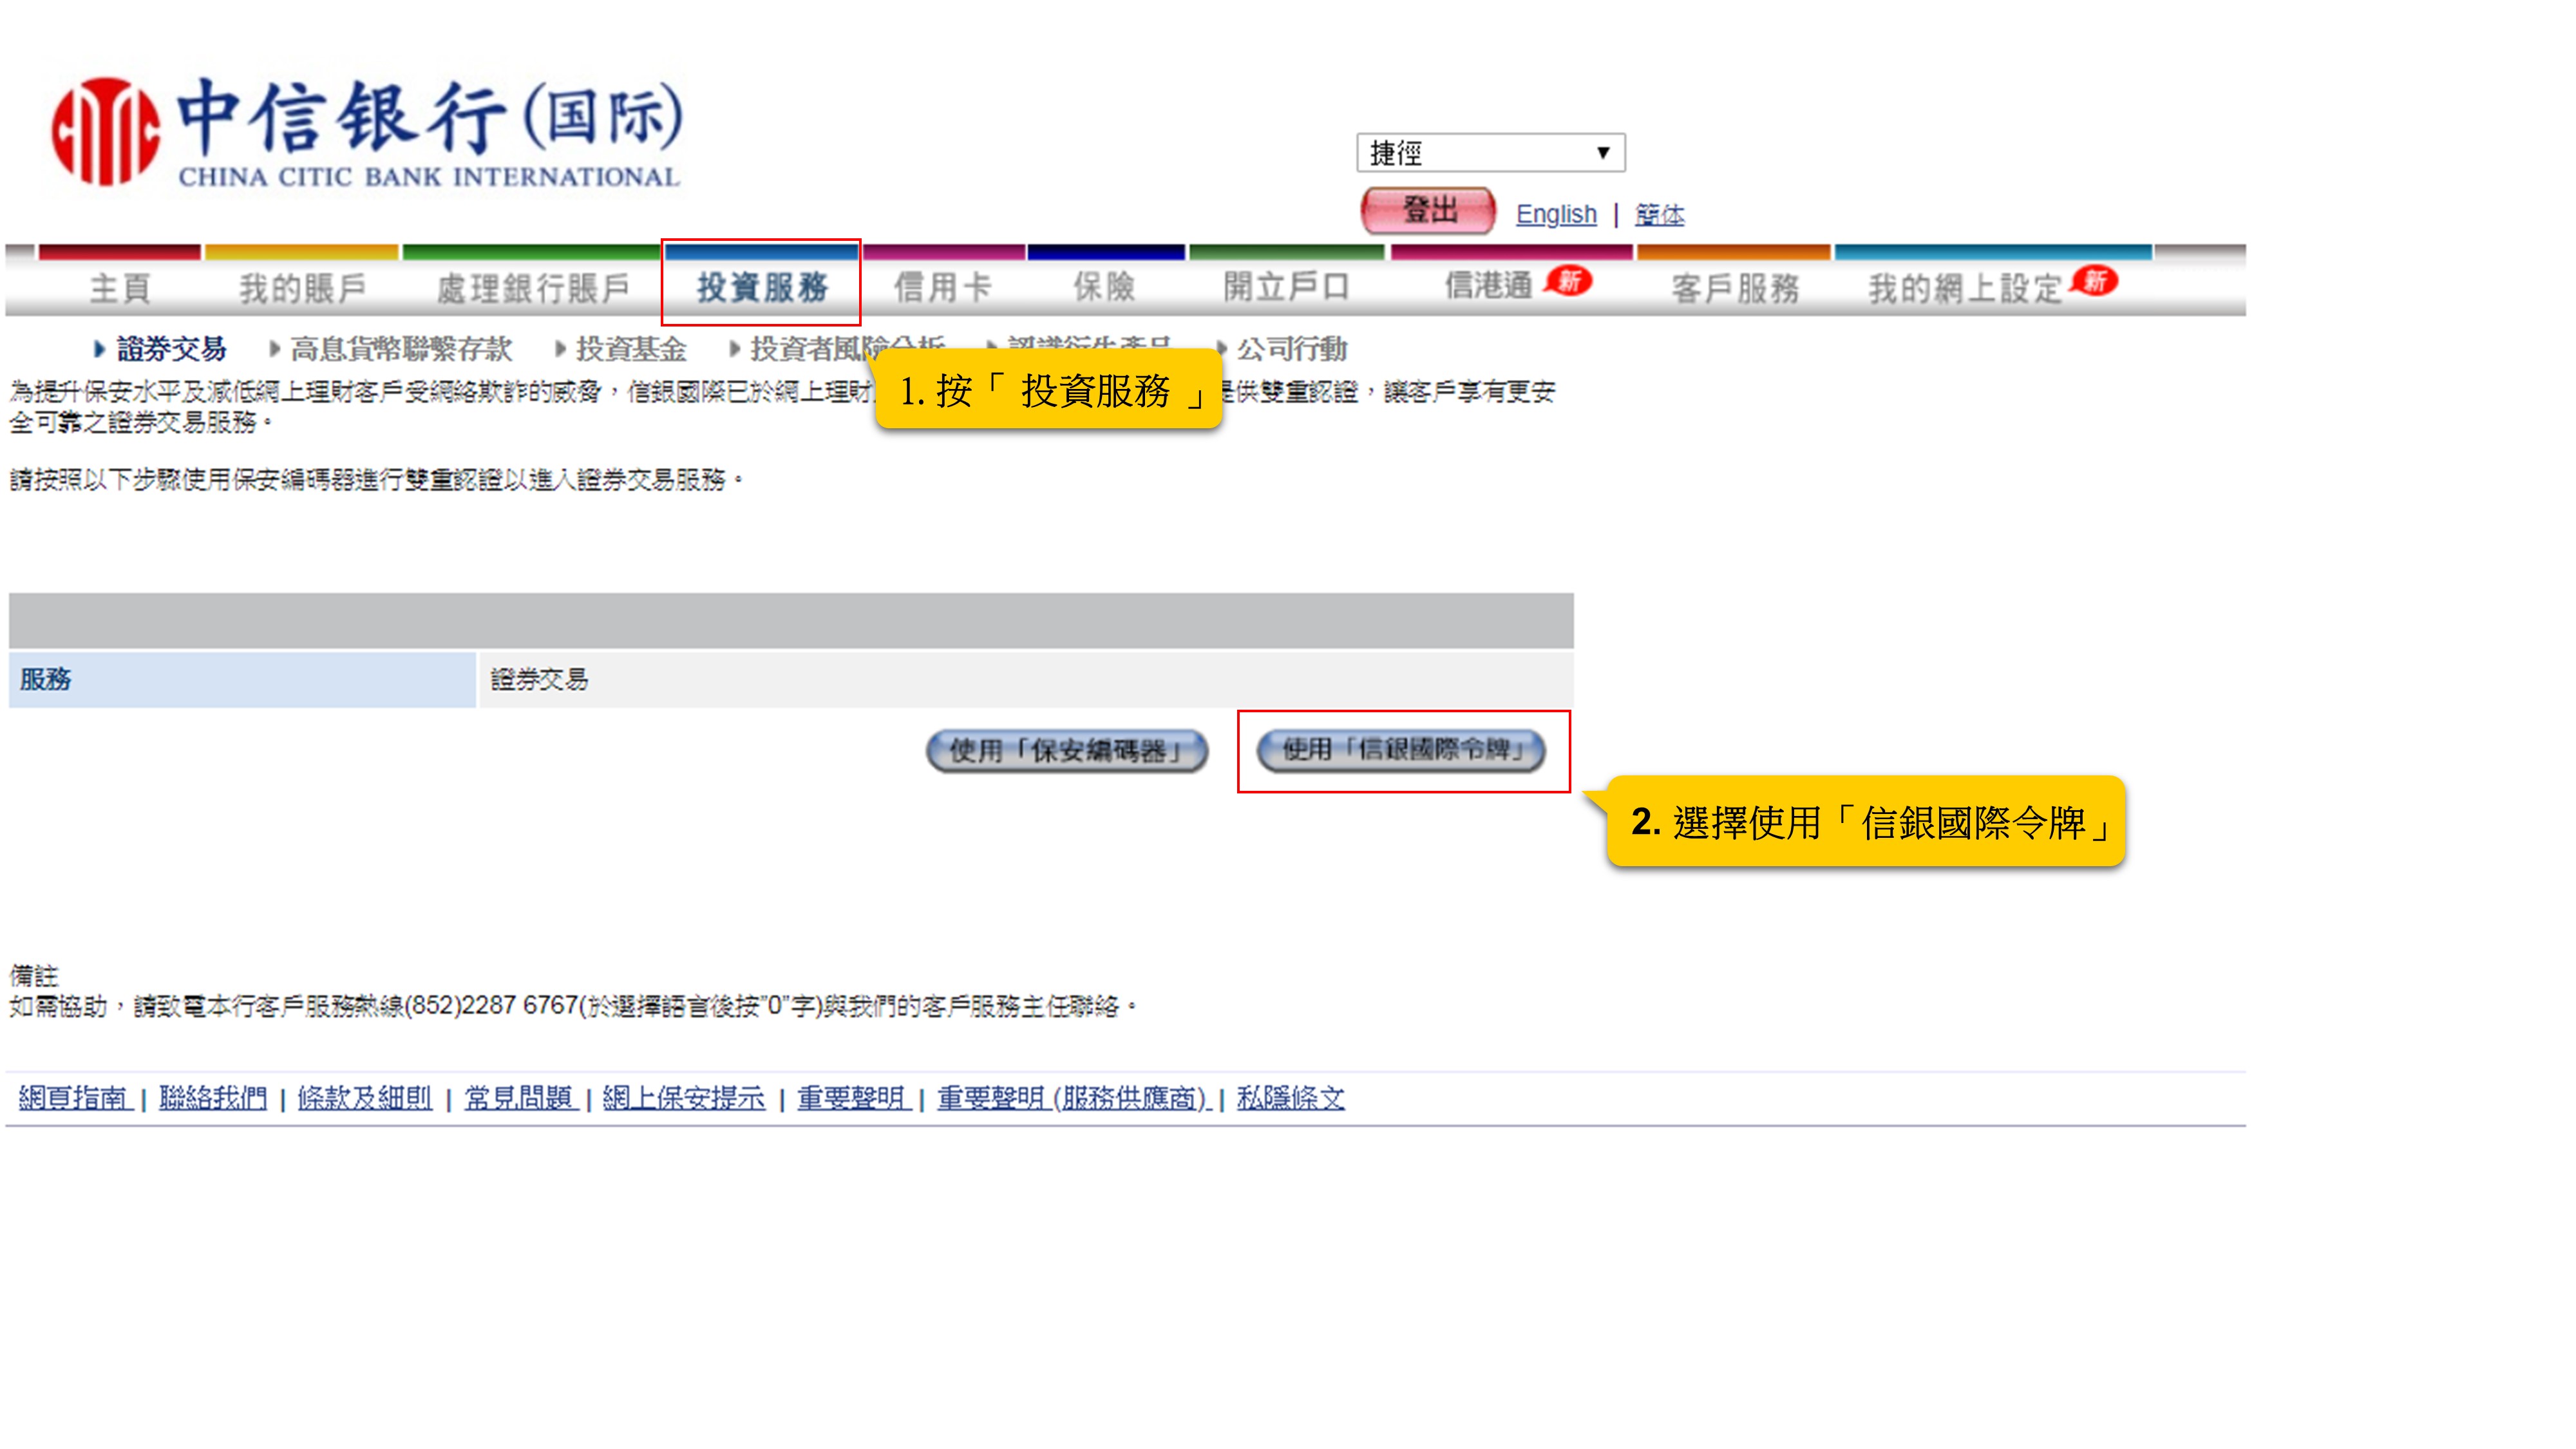Click the 使用「信銀國際令牌」 button
The height and width of the screenshot is (1449, 2576).
click(1400, 750)
